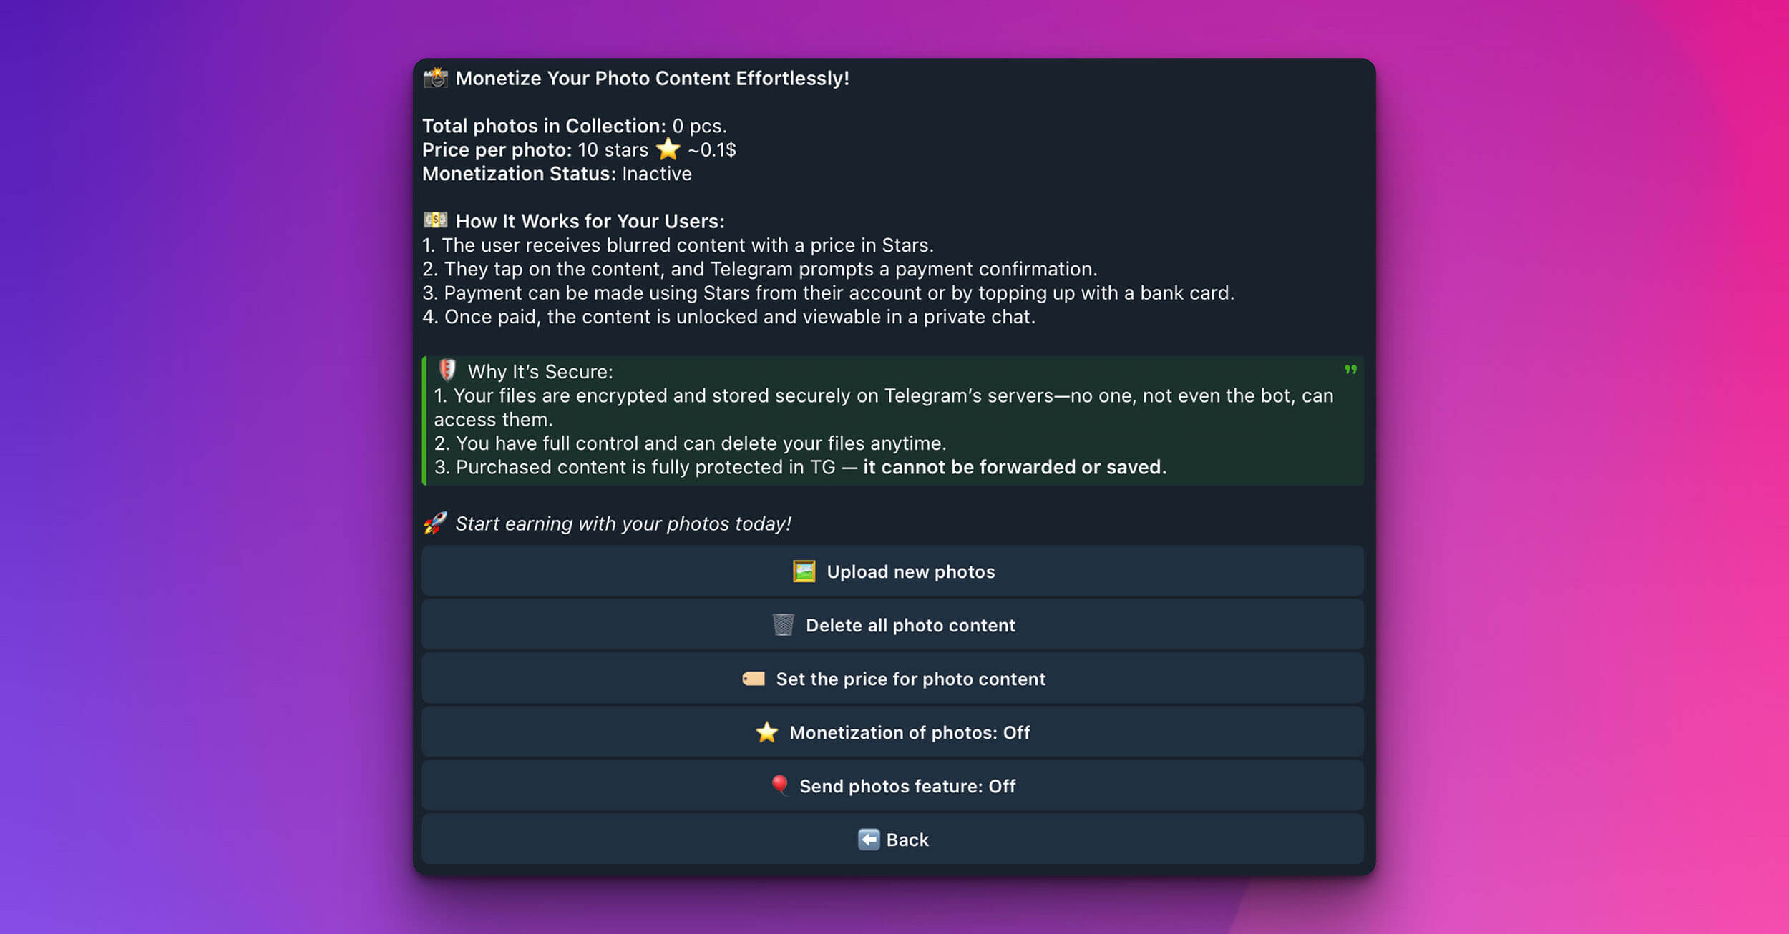Click the banknote icon near How It Works

(x=435, y=220)
